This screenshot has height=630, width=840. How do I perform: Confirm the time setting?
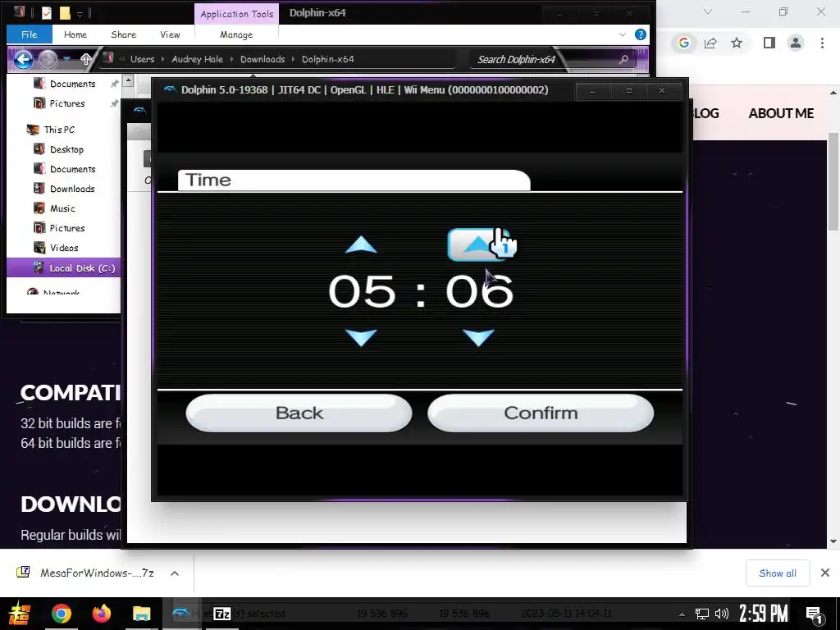(541, 413)
